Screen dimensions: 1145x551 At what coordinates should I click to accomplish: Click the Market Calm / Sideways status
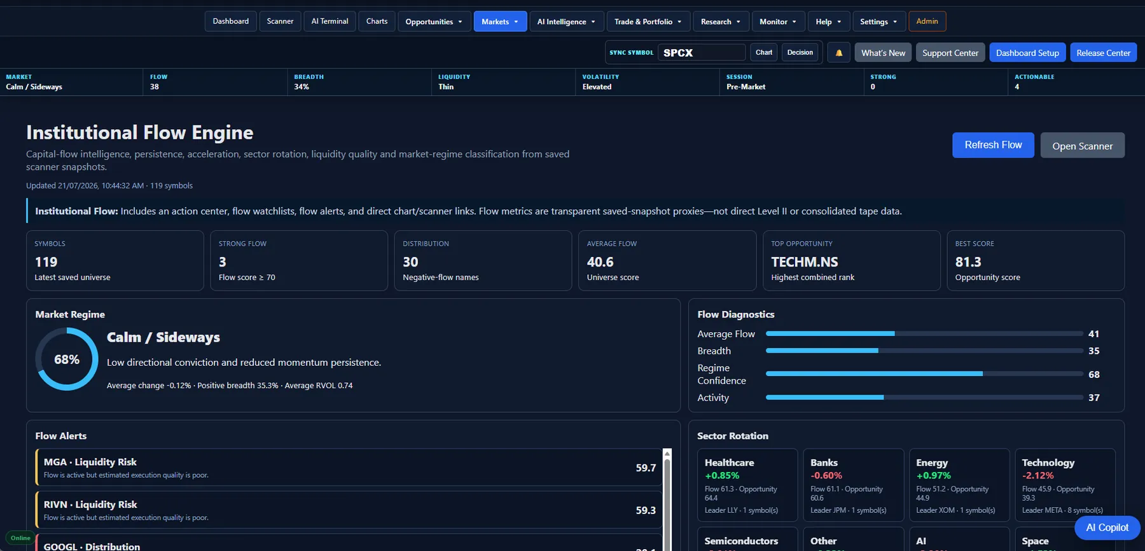(x=71, y=82)
